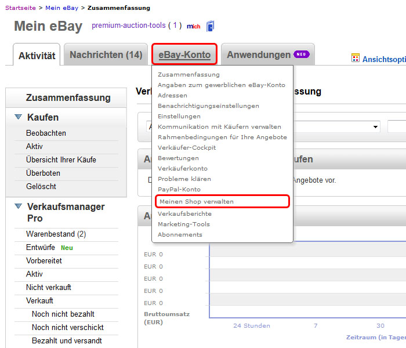Open Verkaufsmanager Pro heading
The height and width of the screenshot is (348, 406).
tap(66, 212)
